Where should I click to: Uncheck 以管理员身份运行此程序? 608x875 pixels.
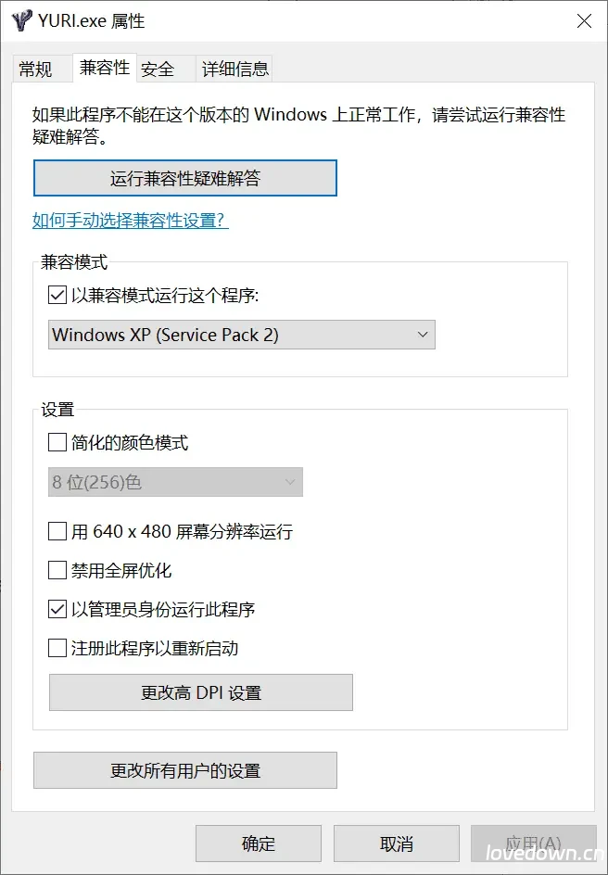(x=57, y=609)
